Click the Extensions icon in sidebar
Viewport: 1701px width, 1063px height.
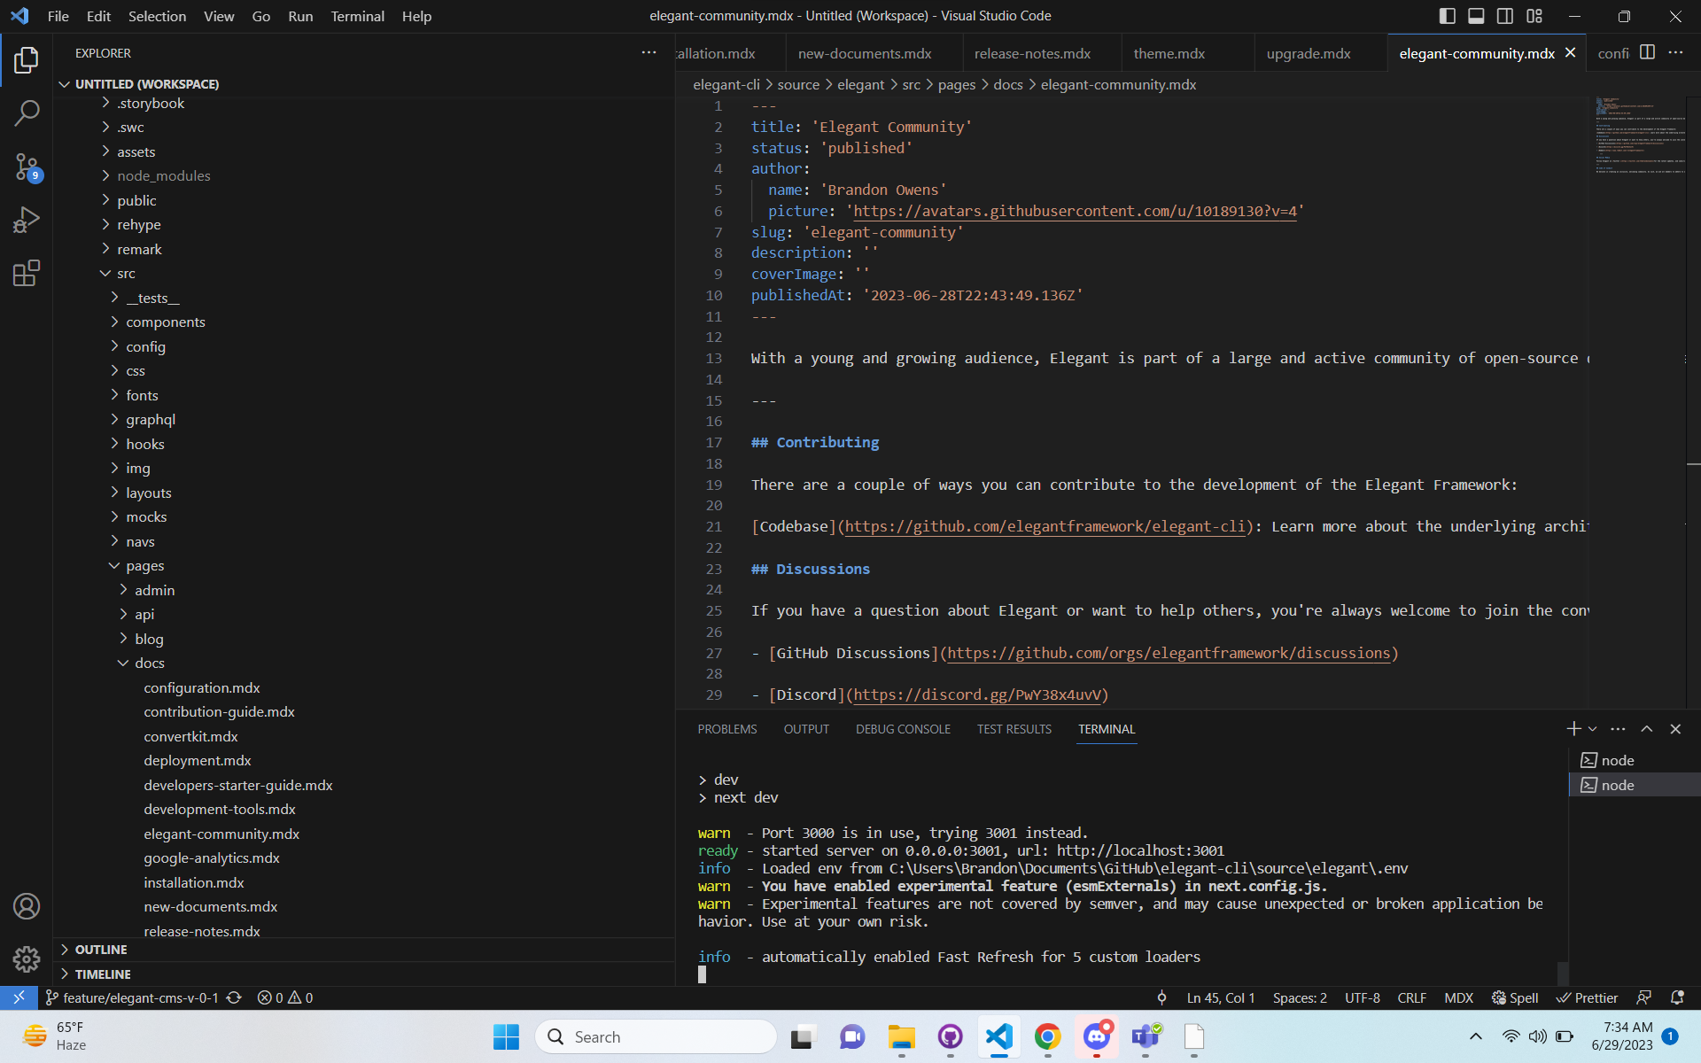tap(27, 272)
